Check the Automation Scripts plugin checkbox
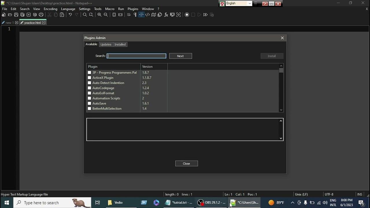The height and width of the screenshot is (208, 370). pyautogui.click(x=89, y=98)
